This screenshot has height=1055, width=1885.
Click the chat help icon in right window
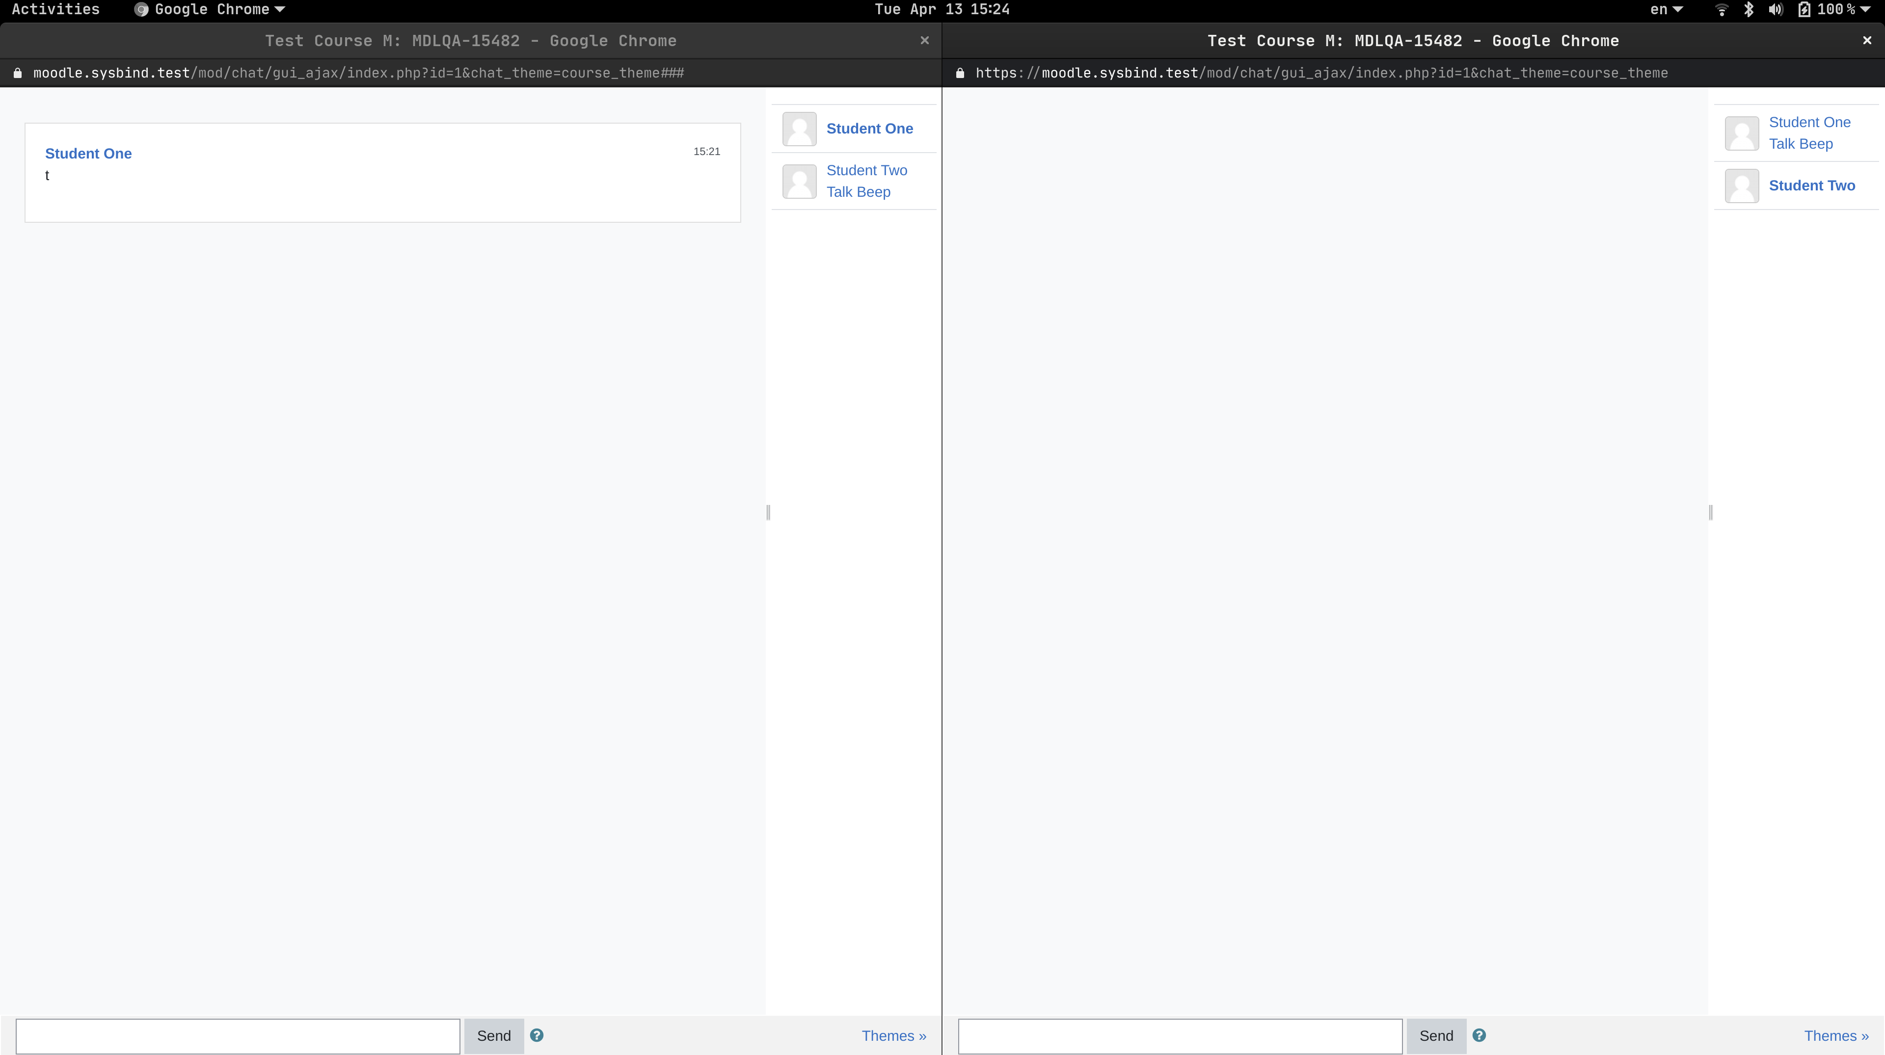point(1479,1035)
